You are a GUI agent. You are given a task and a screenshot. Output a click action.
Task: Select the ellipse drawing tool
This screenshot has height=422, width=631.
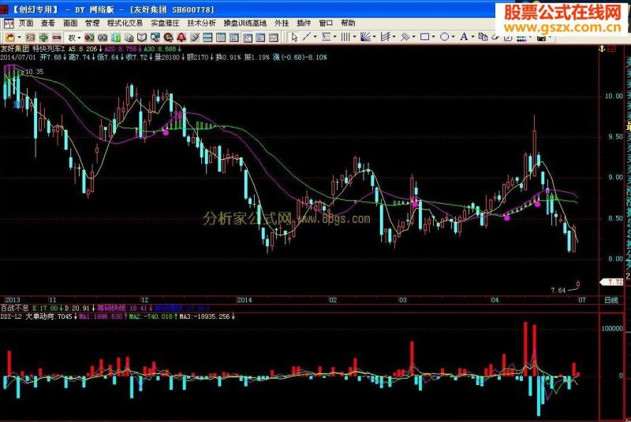click(444, 37)
